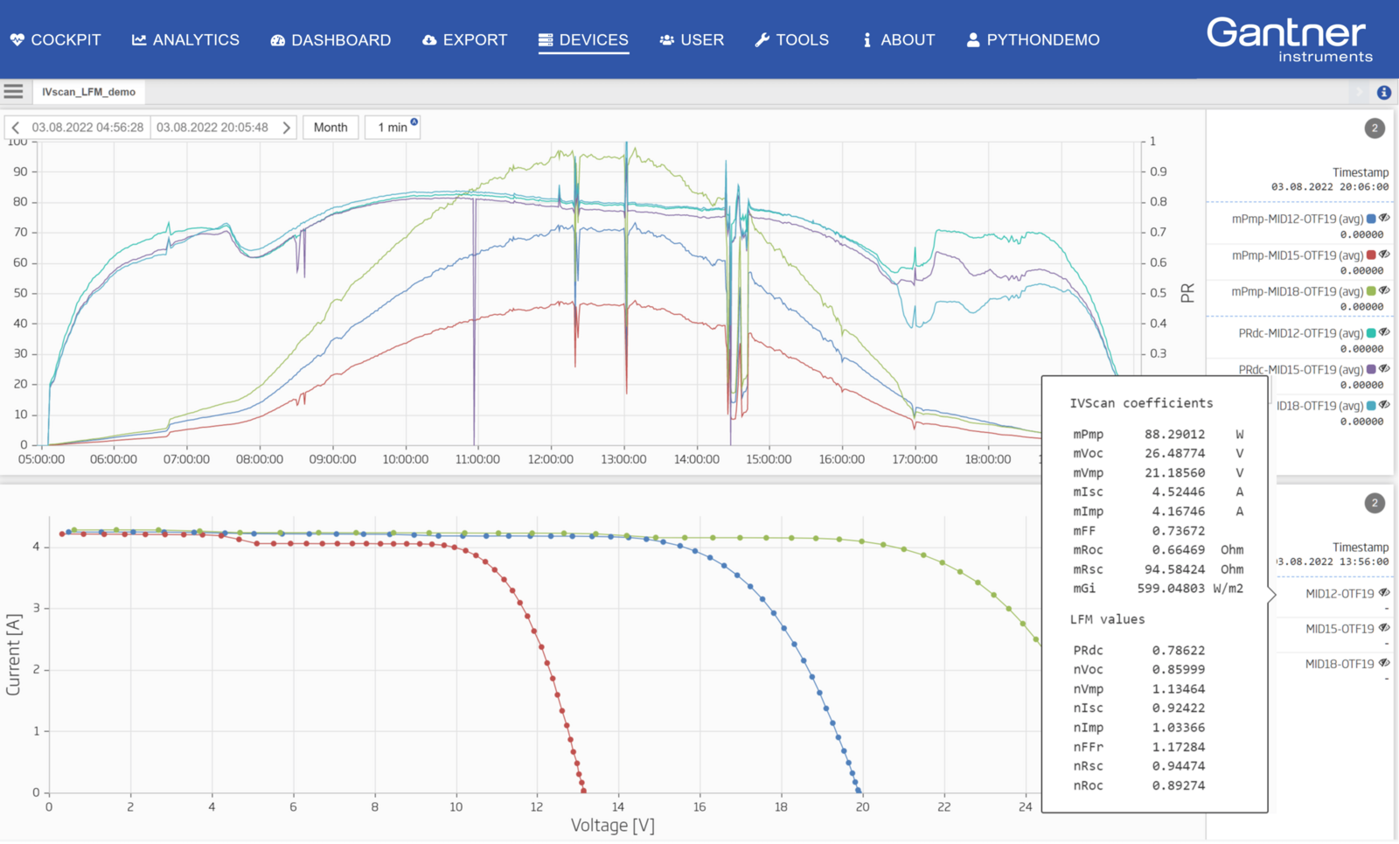Click the 'LFM values' heading
The image size is (1399, 844).
click(x=1107, y=619)
